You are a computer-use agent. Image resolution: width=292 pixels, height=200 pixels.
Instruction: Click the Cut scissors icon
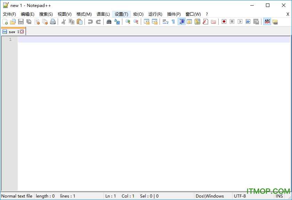tap(64, 22)
